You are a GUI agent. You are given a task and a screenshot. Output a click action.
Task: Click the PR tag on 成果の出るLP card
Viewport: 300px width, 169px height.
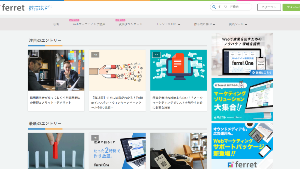pyautogui.click(x=95, y=137)
